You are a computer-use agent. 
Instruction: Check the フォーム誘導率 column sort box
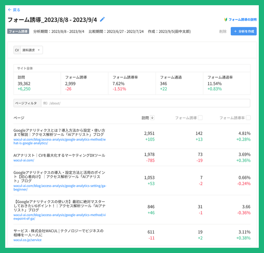pyautogui.click(x=248, y=118)
